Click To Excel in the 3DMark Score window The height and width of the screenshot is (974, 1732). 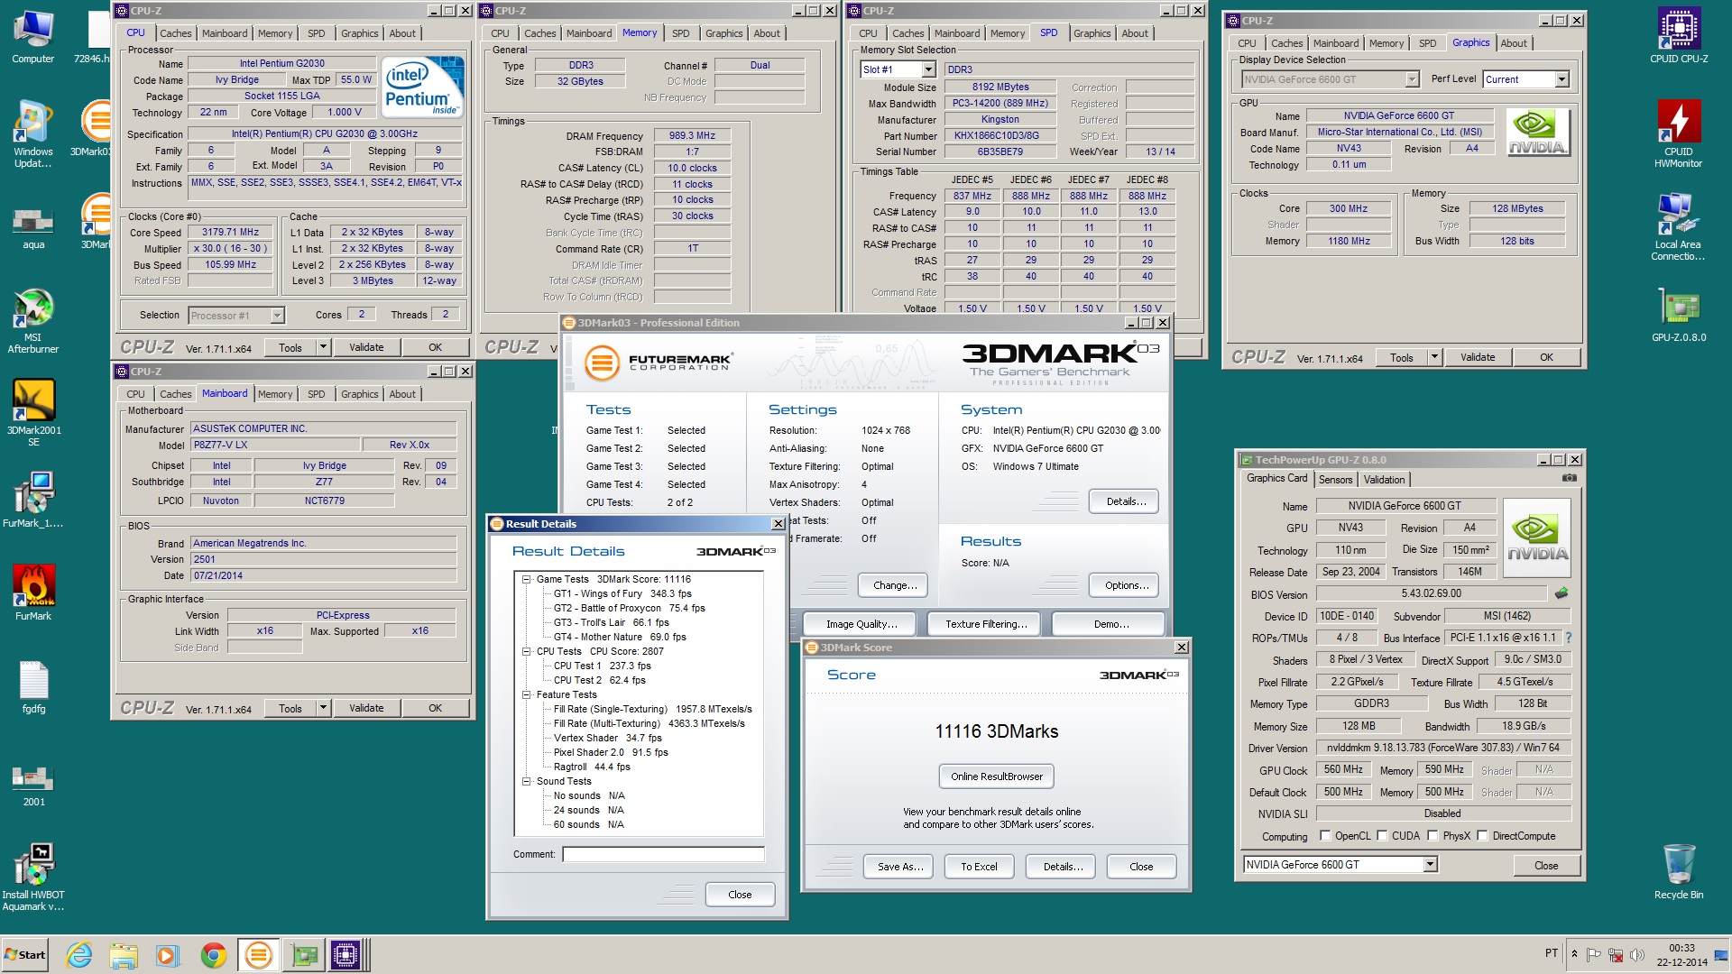[979, 867]
